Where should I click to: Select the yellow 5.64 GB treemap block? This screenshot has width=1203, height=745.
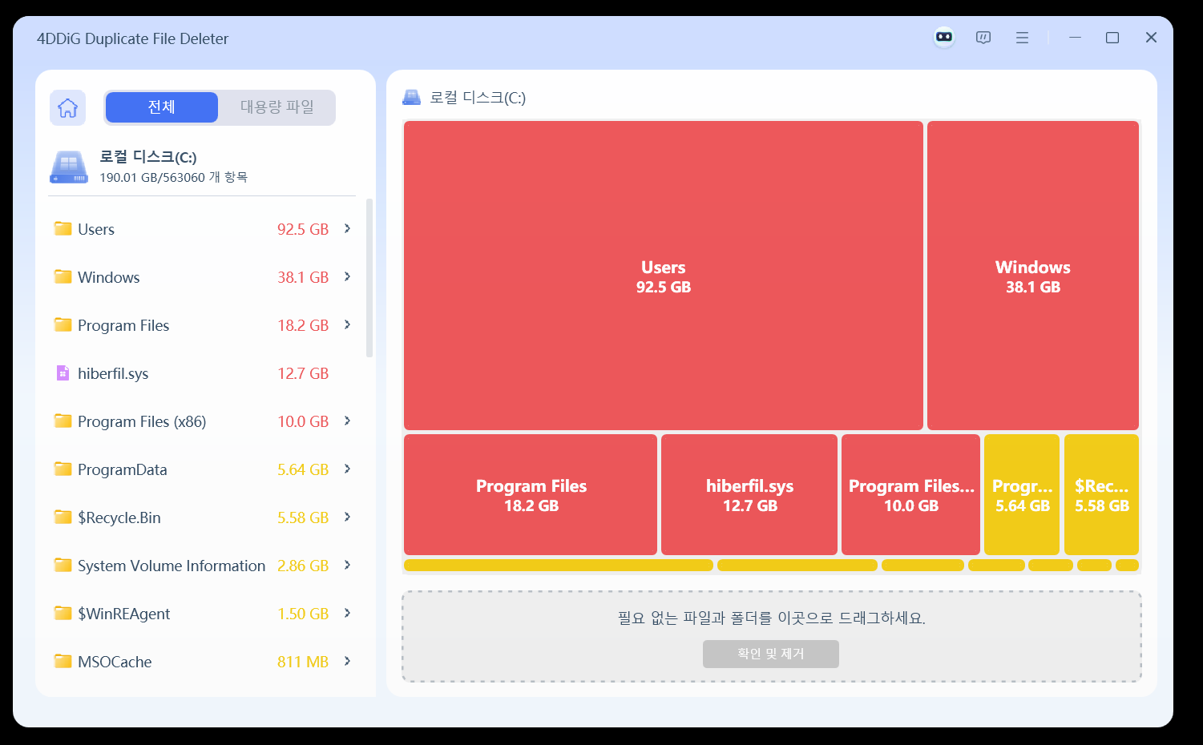[x=1022, y=494]
